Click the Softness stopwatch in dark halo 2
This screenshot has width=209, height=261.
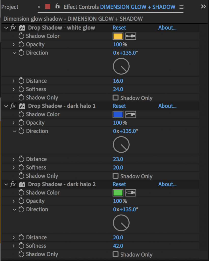coord(21,246)
